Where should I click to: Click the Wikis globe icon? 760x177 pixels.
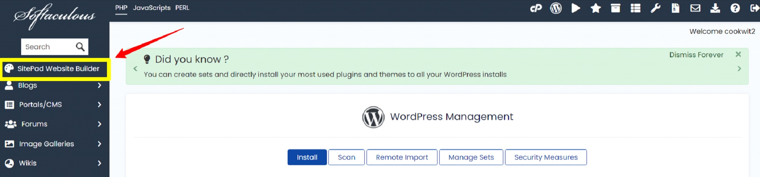(x=9, y=163)
